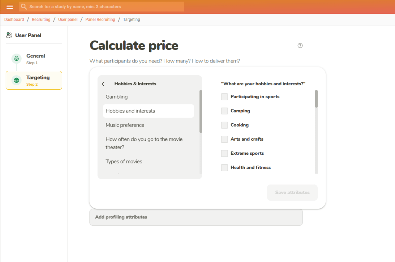Click the Save attributes button
The height and width of the screenshot is (262, 395).
coord(292,193)
